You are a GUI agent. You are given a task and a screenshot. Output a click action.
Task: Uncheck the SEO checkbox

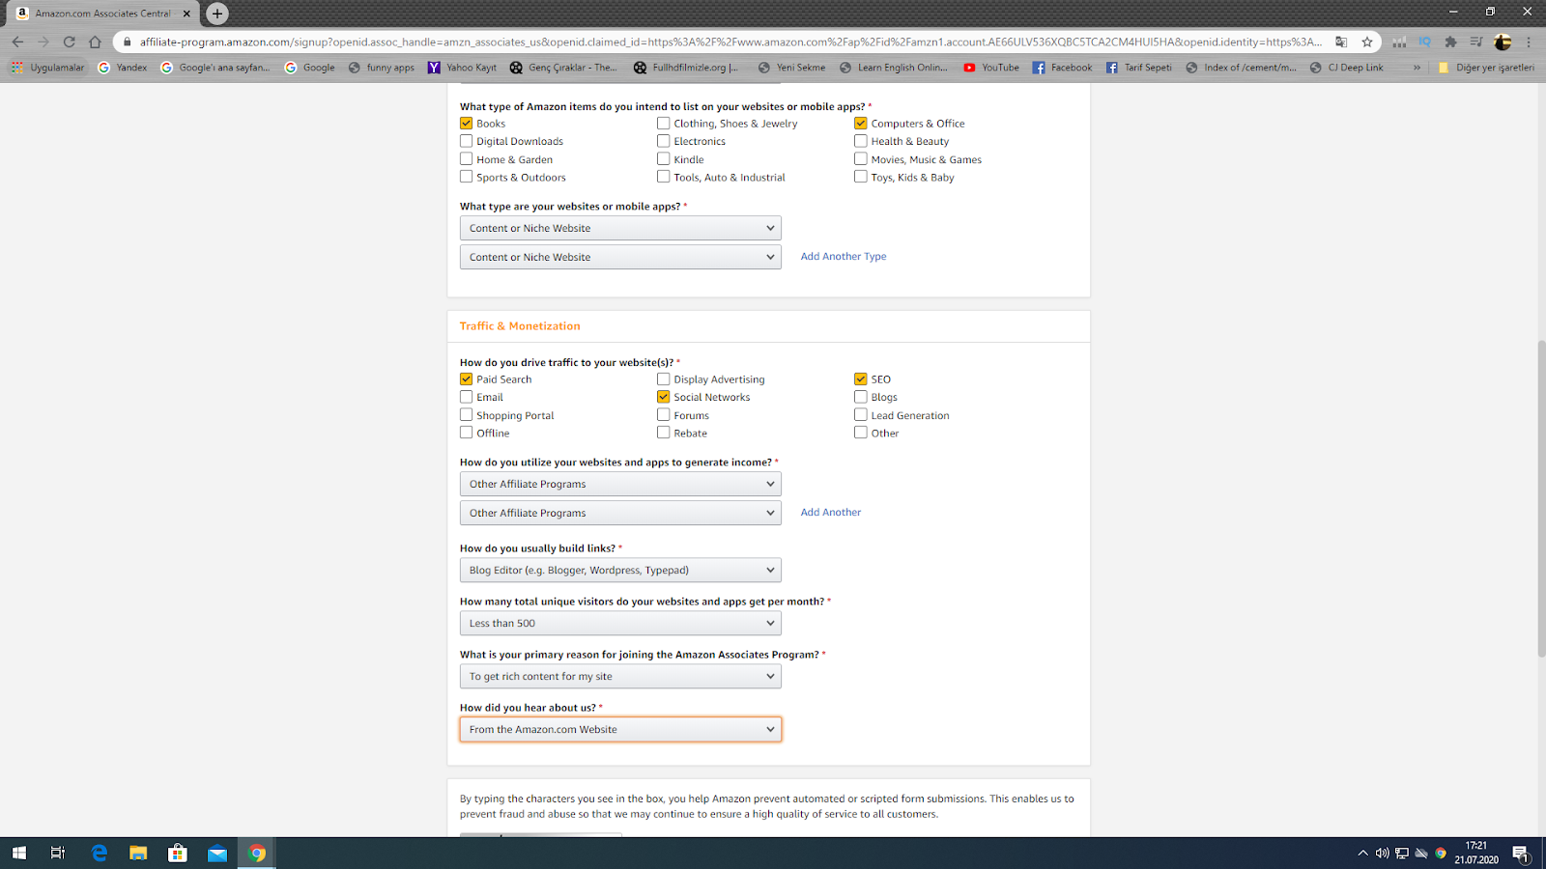pos(861,378)
